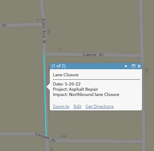Click the 363 address number

coord(49,31)
